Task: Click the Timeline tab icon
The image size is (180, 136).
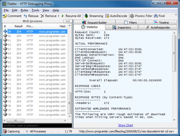Action: point(156,22)
